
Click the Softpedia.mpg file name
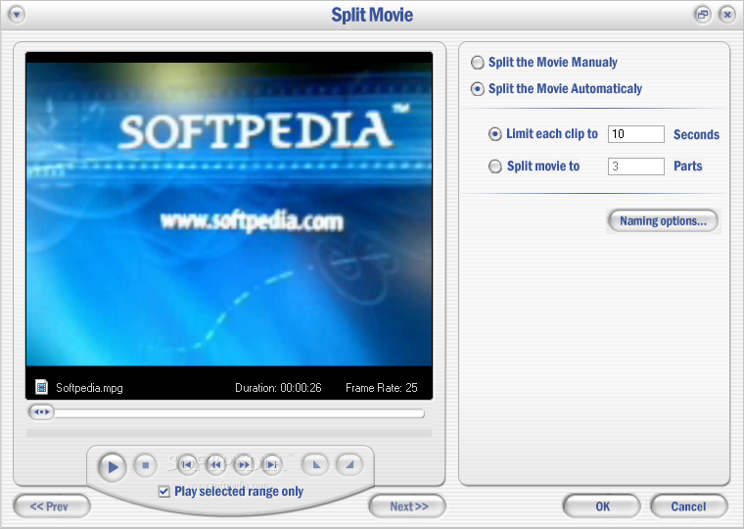coord(89,388)
